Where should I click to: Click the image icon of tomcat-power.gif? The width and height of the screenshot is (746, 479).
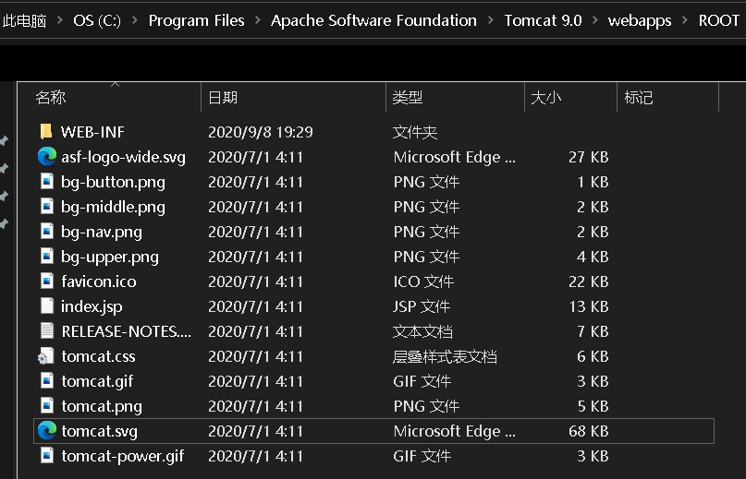[46, 456]
